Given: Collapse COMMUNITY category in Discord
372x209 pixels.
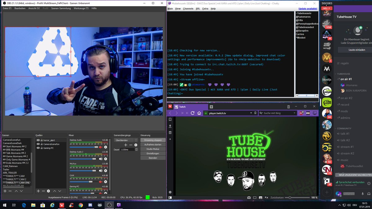Looking at the screenshot, I should click(x=344, y=128).
